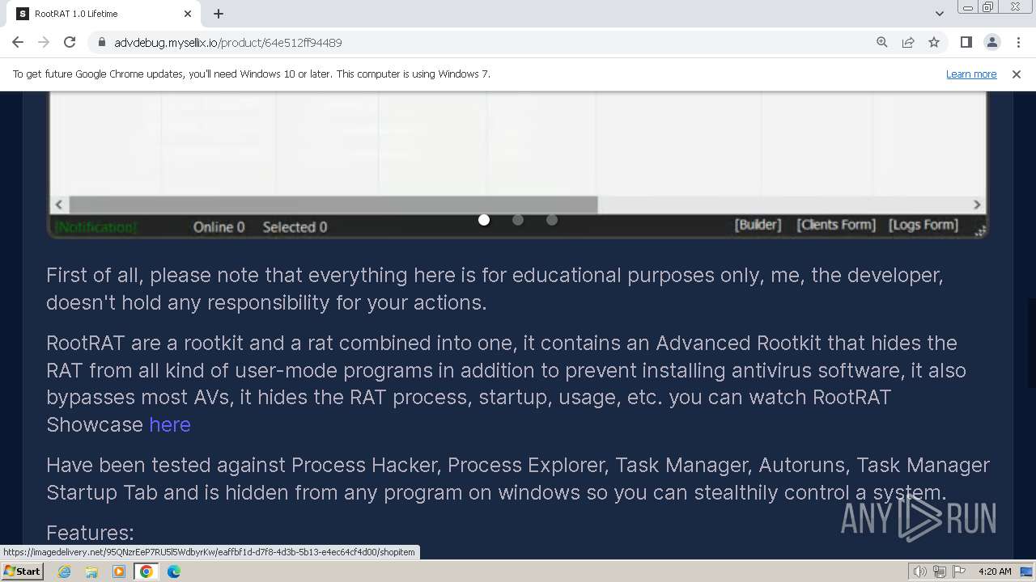Open the Learn more link
Screen dimensions: 1036x582
pyautogui.click(x=971, y=74)
